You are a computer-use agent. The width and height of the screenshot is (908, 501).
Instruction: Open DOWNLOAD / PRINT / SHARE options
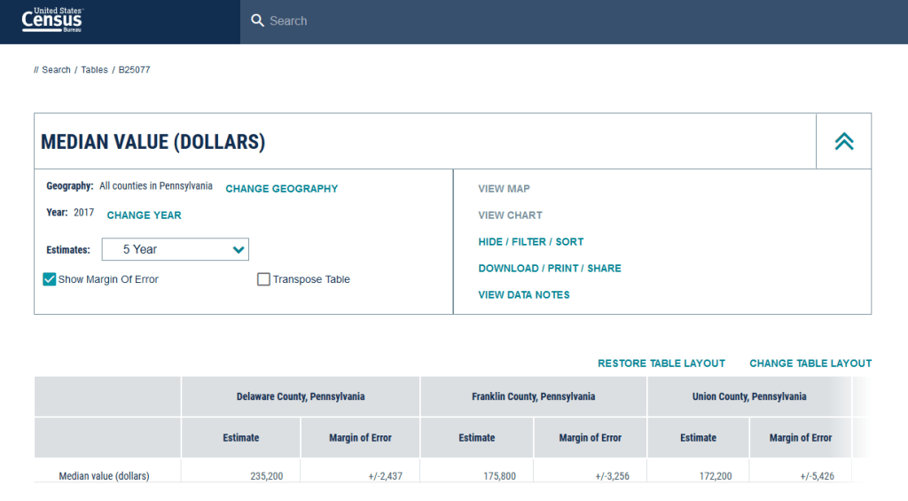[x=549, y=269]
